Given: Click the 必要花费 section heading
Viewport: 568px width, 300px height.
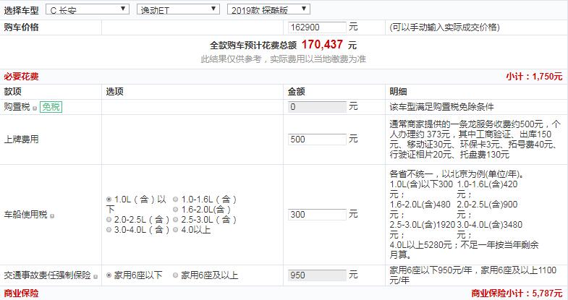Looking at the screenshot, I should (21, 77).
